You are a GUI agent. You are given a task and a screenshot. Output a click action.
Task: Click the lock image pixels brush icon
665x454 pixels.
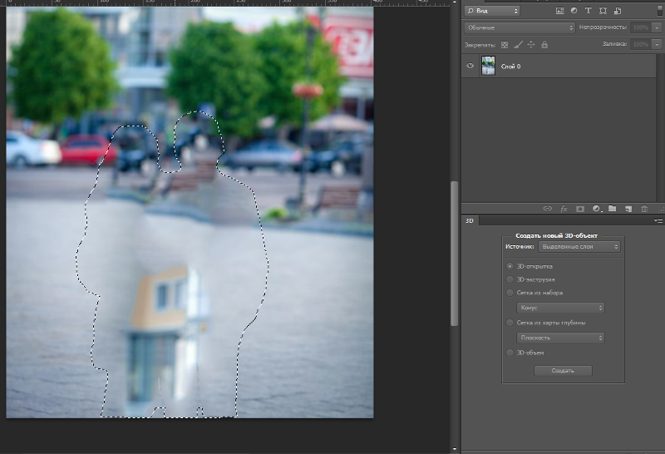(517, 44)
